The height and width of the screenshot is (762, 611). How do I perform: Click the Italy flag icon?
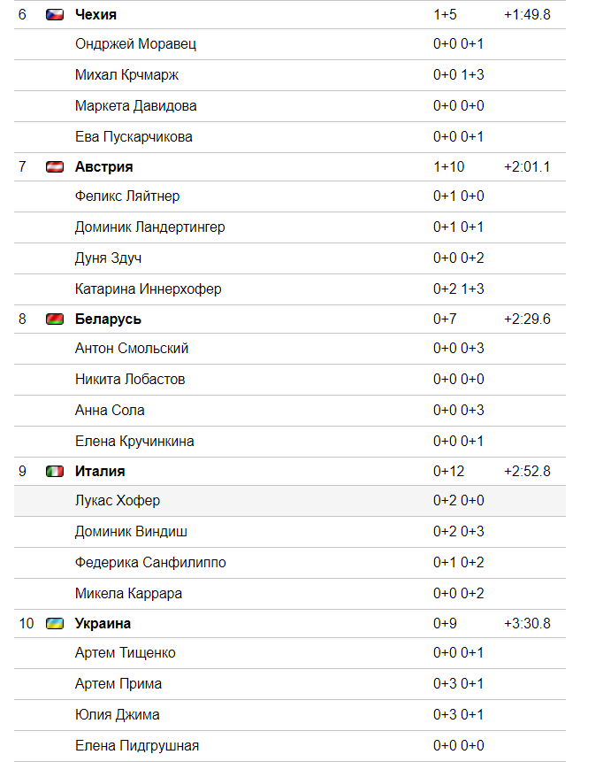[x=55, y=472]
